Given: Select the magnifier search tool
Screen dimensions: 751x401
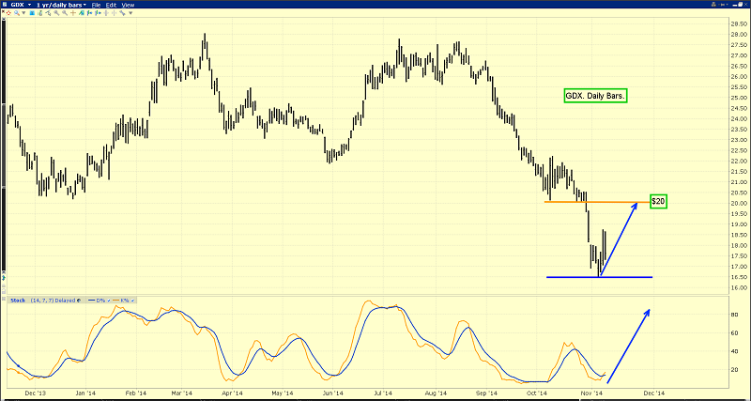Looking at the screenshot, I should click(17, 13).
